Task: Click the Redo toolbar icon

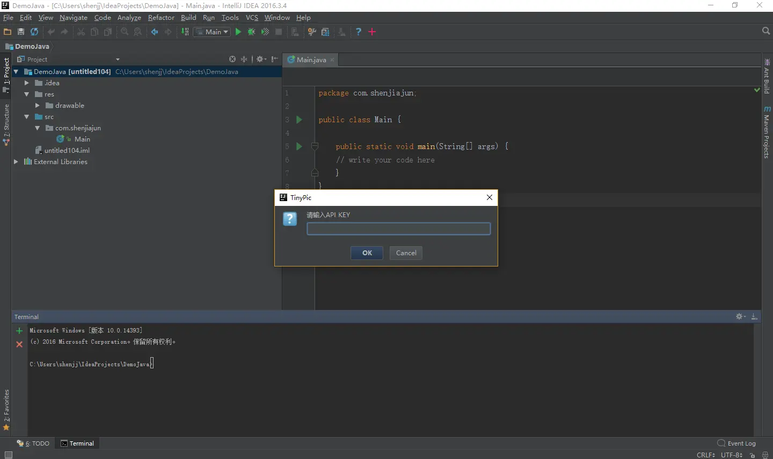Action: coord(64,32)
